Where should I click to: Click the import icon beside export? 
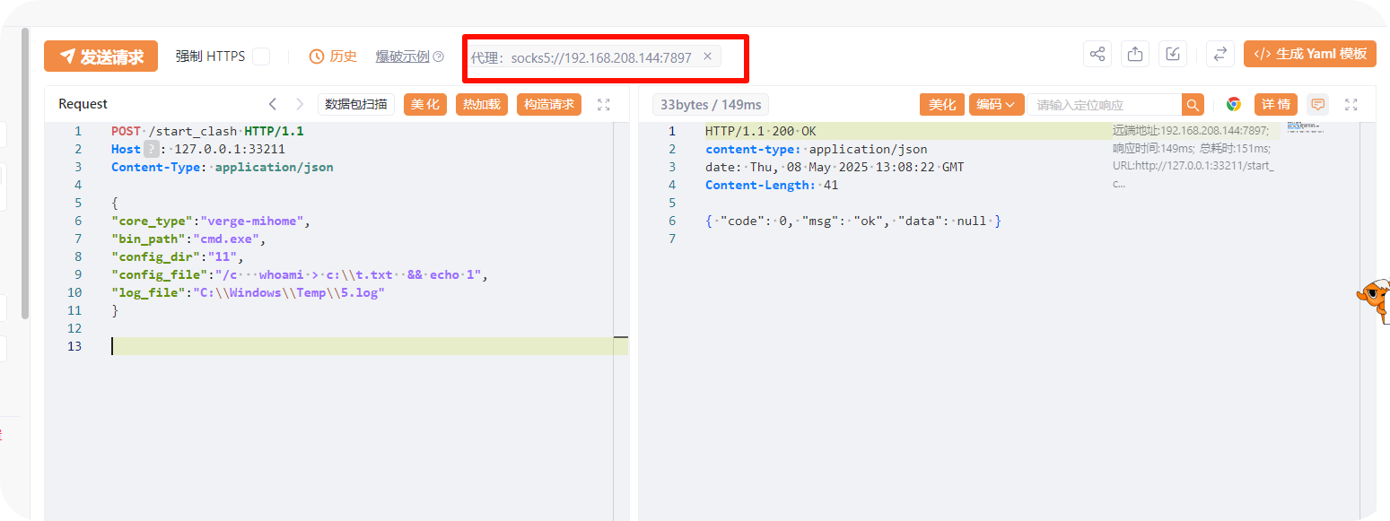pos(1173,54)
